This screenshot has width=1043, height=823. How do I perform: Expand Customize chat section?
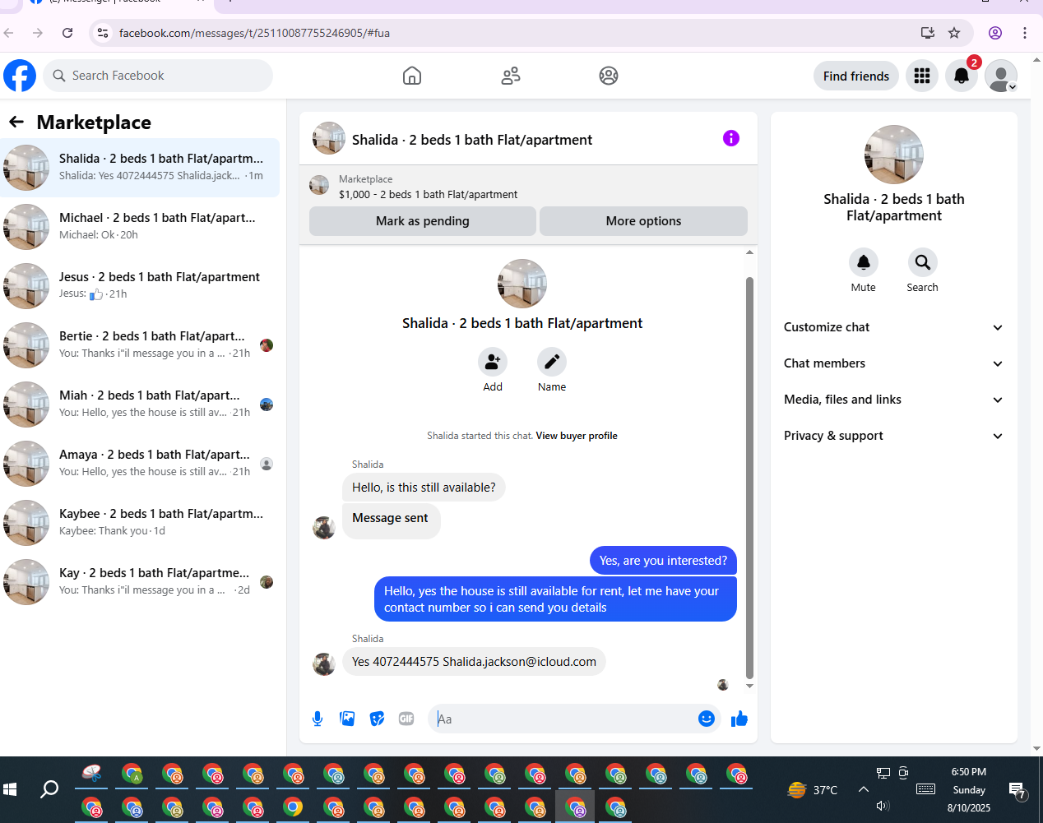click(894, 327)
